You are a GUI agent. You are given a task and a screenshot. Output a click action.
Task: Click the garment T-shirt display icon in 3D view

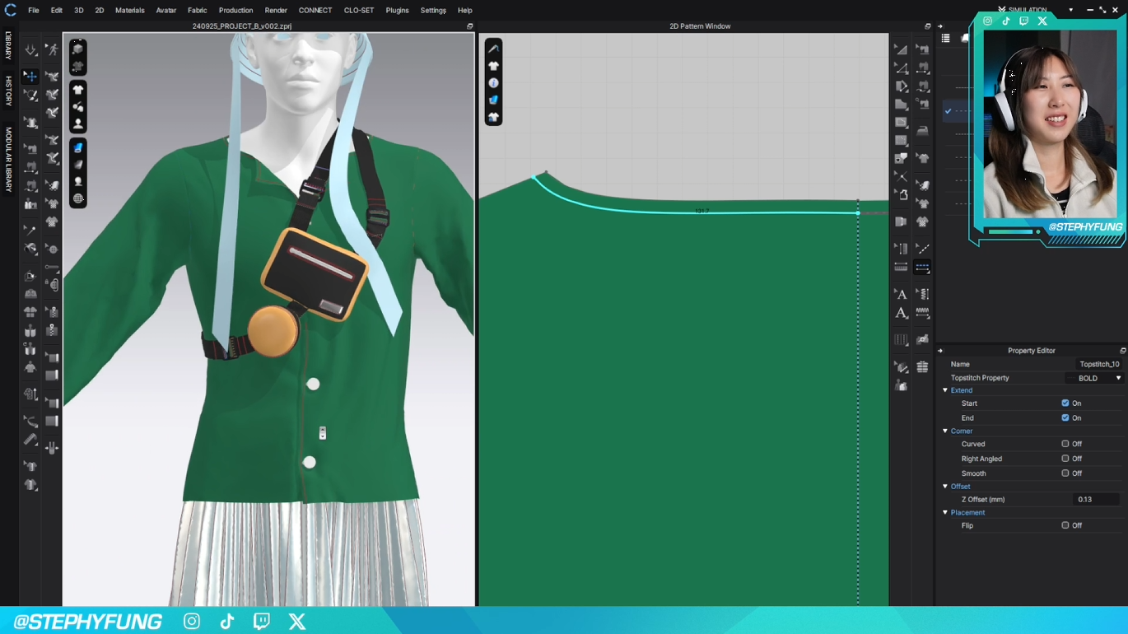pos(78,90)
